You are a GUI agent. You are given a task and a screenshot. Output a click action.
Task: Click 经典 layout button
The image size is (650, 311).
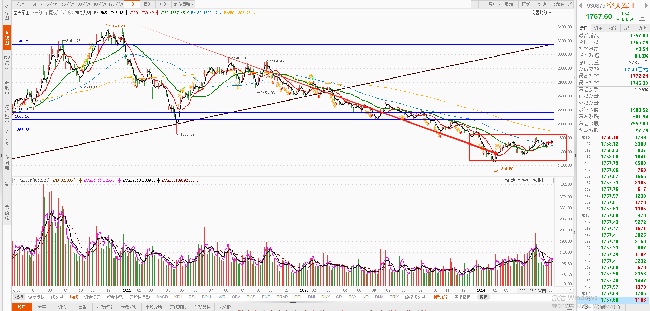[542, 4]
